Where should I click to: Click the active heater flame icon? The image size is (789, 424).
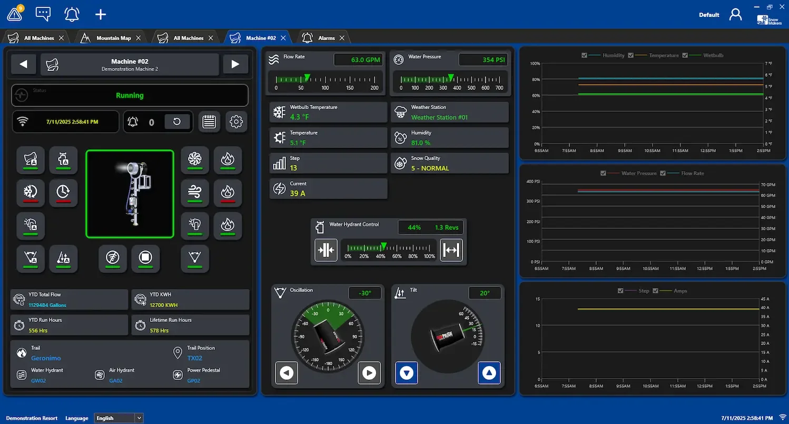[x=228, y=160]
